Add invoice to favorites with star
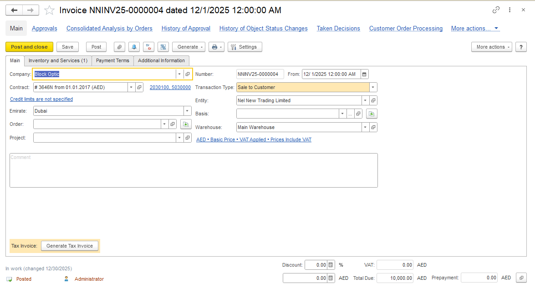Viewport: 535px width, 288px height. pos(50,10)
